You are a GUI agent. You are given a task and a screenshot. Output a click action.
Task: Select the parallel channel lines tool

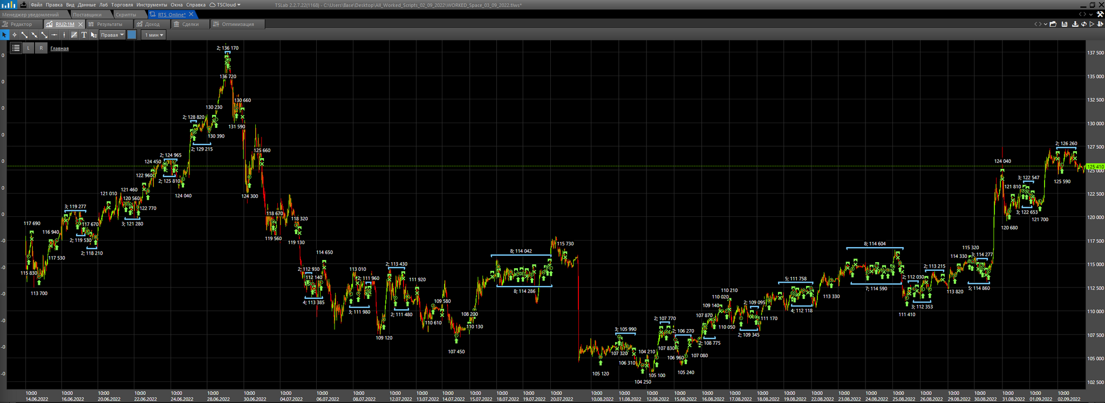[x=74, y=35]
